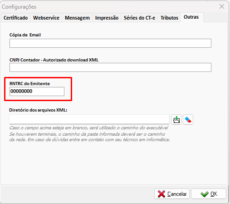This screenshot has width=230, height=204.
Task: Click the CNPJ Contador input field
Action: pyautogui.click(x=110, y=67)
